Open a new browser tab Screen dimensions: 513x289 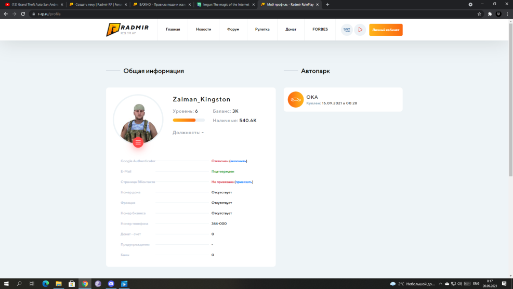[327, 5]
